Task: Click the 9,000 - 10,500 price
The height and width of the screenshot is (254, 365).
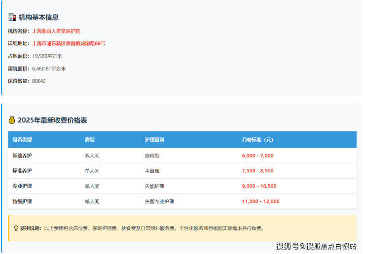Action: click(x=259, y=186)
